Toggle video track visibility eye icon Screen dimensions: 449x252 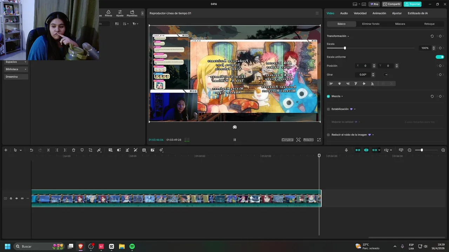[x=16, y=198]
